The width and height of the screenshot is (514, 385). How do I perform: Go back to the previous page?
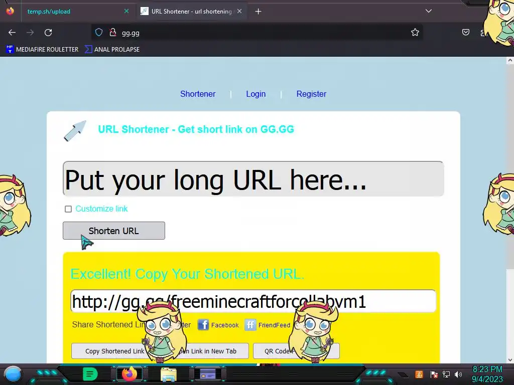12,33
